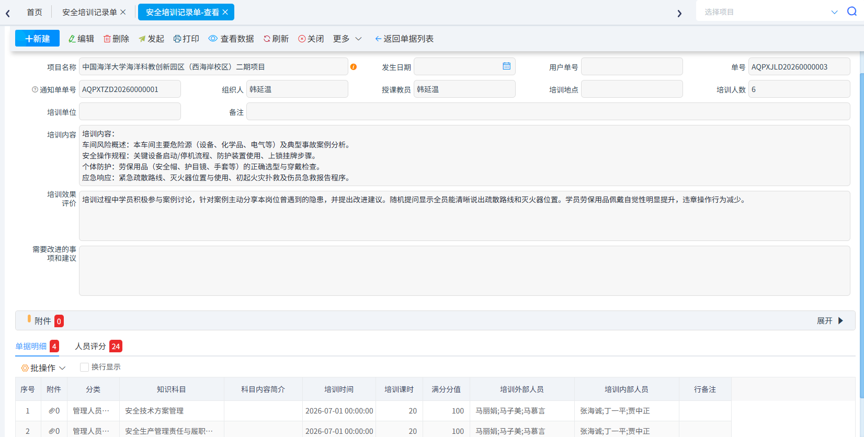Click the 培训内部人员 column header
This screenshot has width=864, height=437.
627,389
